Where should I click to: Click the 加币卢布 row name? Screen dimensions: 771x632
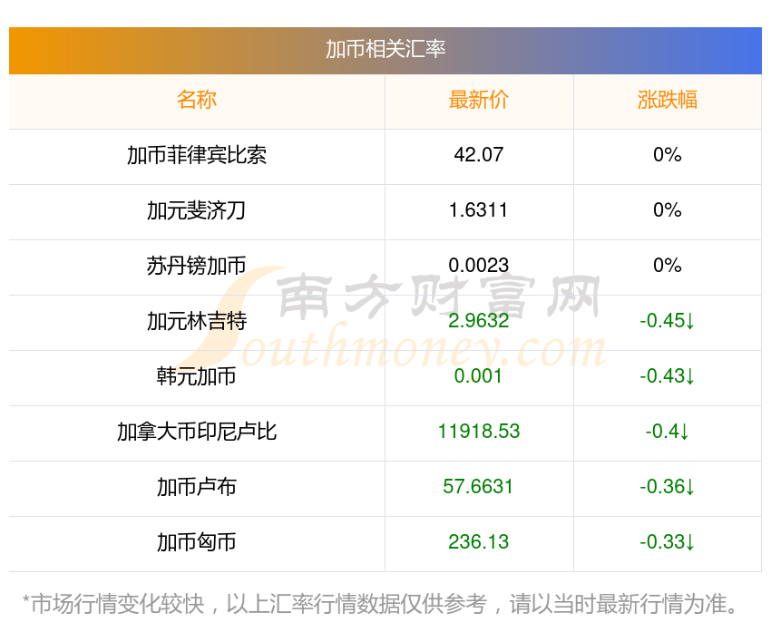click(x=197, y=487)
